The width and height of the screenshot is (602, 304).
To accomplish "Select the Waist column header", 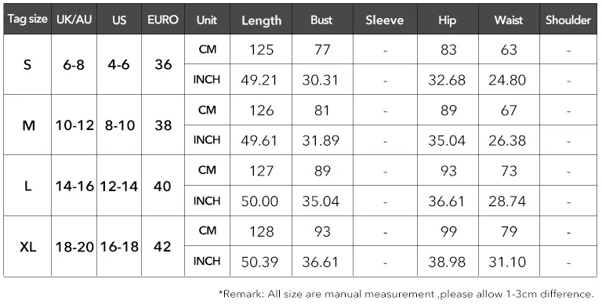I will tap(509, 20).
